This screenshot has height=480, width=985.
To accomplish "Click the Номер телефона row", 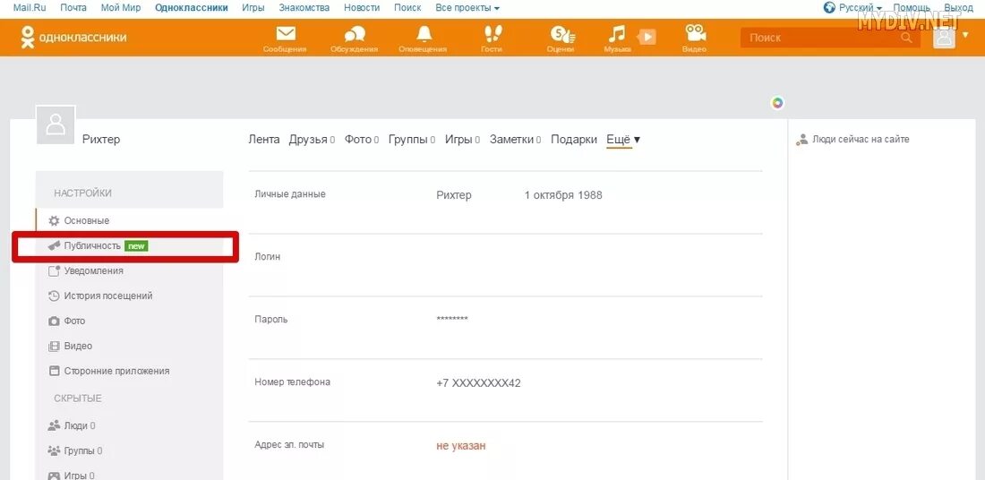I will tap(506, 390).
